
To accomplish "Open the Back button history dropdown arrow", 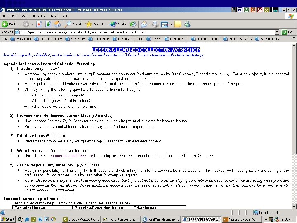I will click(x=19, y=24).
